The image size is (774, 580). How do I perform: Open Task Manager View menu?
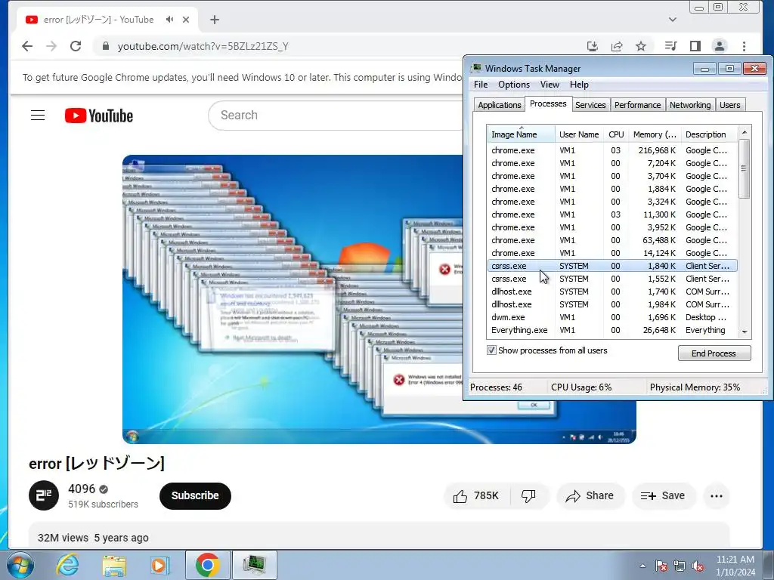pyautogui.click(x=550, y=85)
